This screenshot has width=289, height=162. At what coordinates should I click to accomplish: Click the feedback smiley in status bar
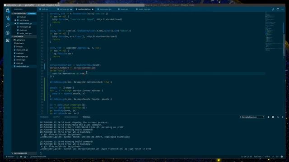coord(282,157)
